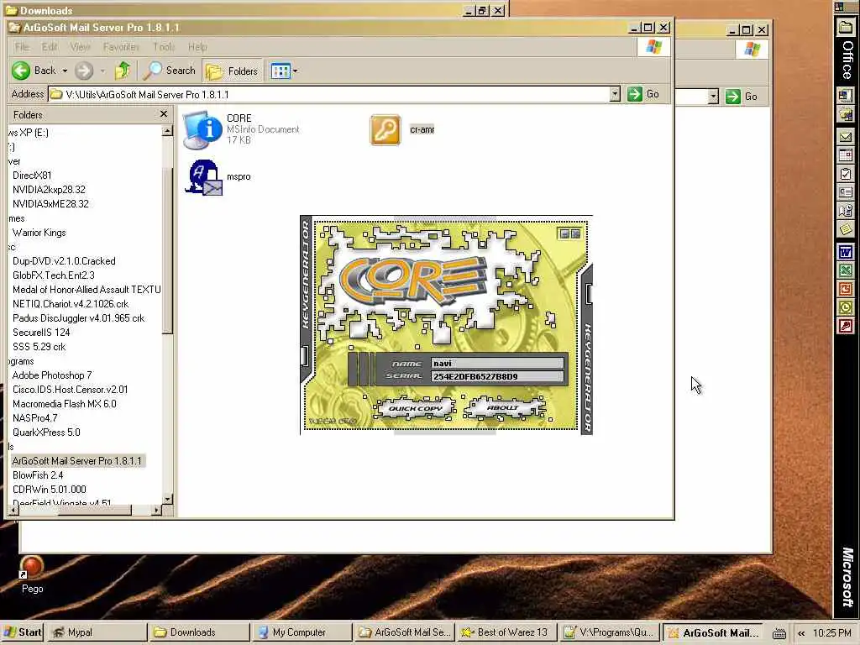Open the Favorites menu
Screen dimensions: 860x645
coord(121,47)
